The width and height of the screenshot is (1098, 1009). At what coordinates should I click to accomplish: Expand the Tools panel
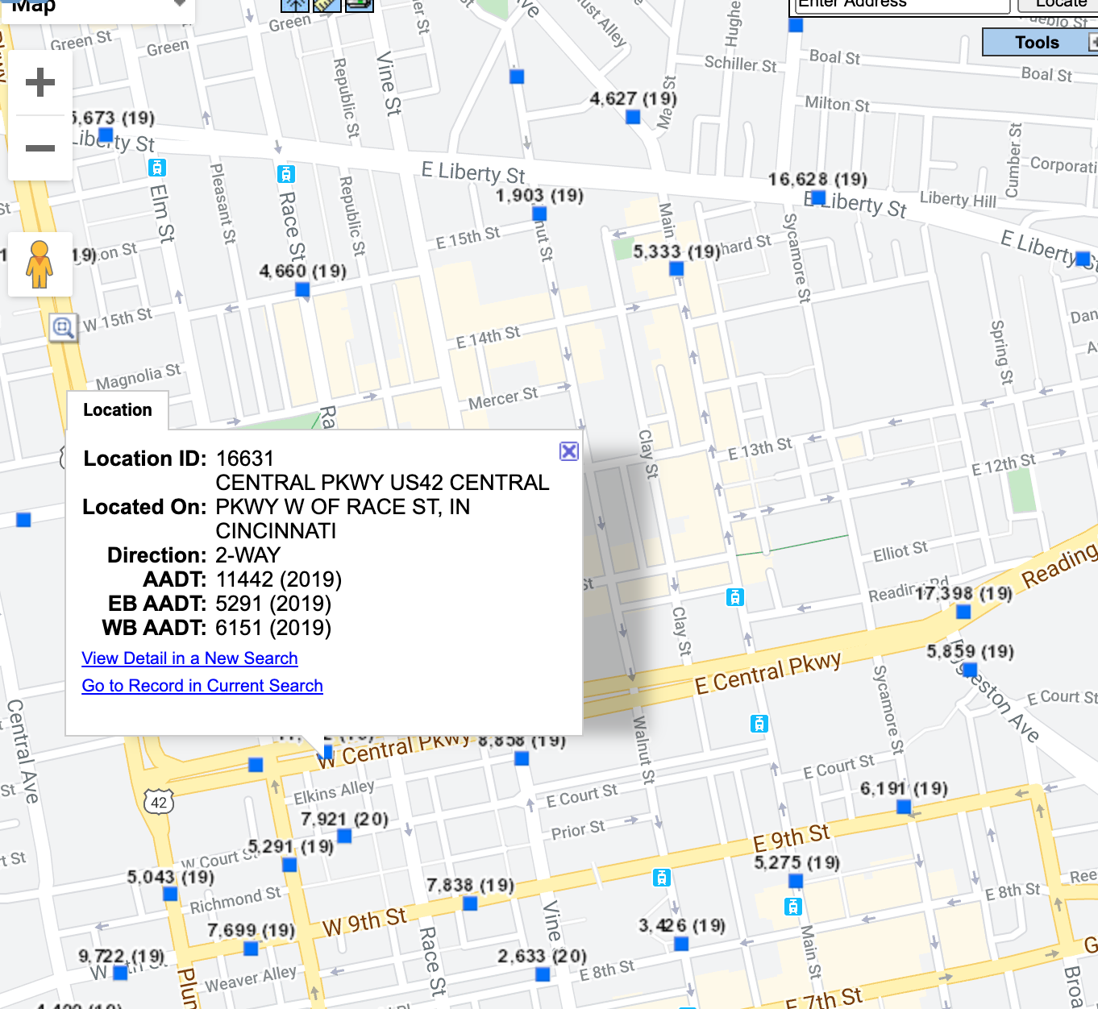point(1040,43)
